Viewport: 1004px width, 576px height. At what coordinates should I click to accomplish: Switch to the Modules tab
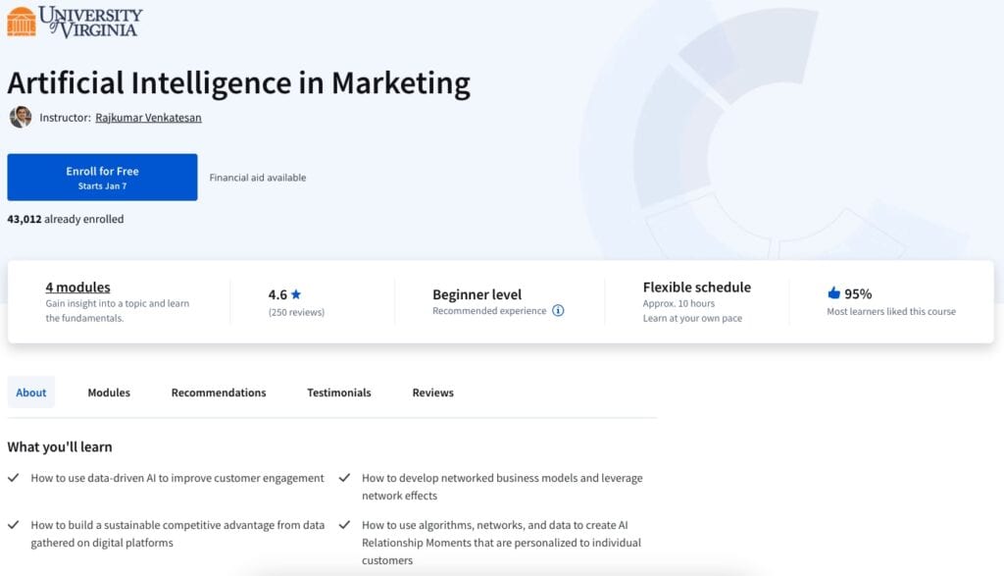point(109,393)
